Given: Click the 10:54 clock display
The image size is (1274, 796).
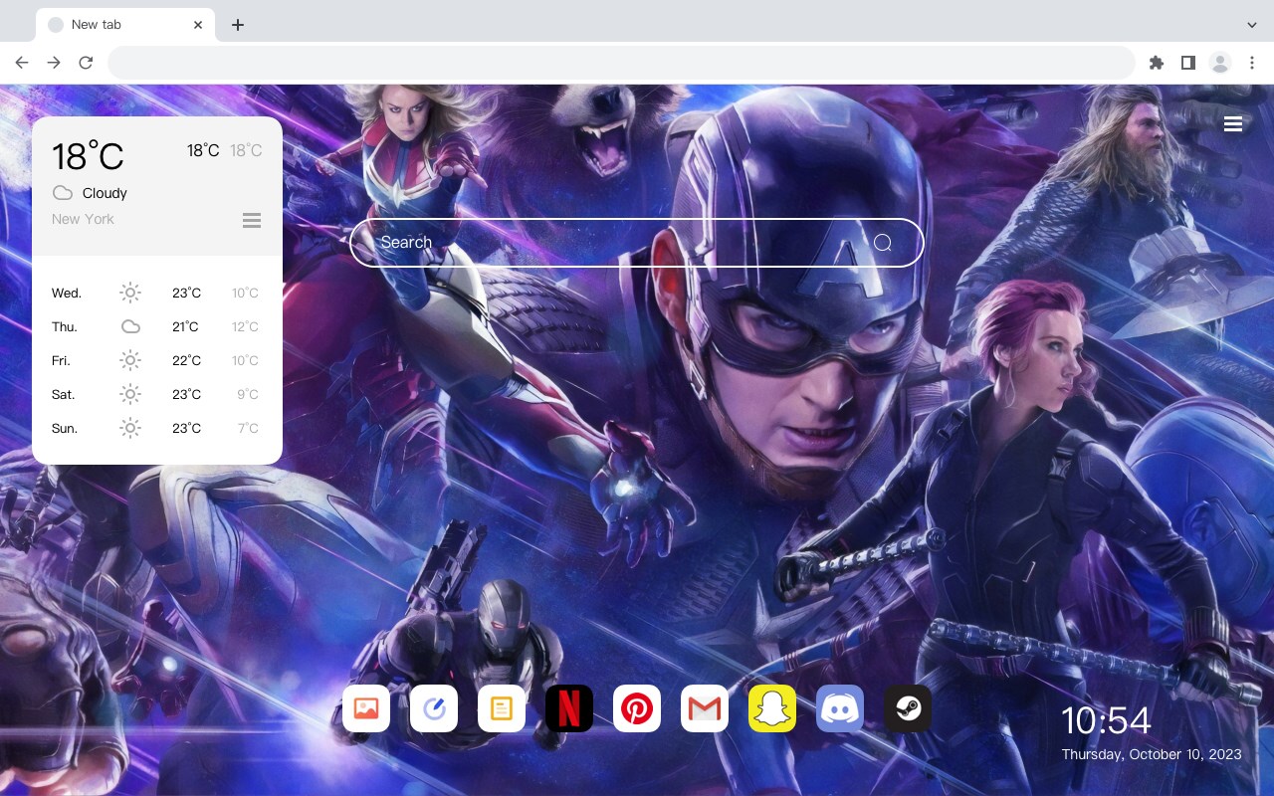Looking at the screenshot, I should tap(1106, 720).
